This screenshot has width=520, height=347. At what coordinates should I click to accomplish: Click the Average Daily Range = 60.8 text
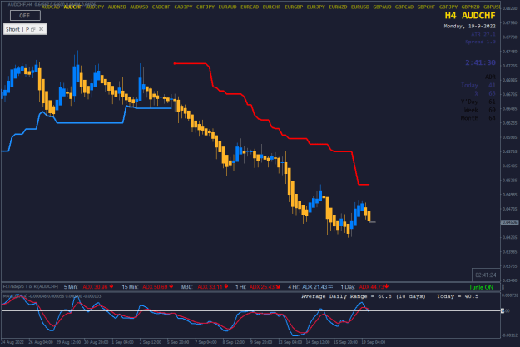coord(363,296)
